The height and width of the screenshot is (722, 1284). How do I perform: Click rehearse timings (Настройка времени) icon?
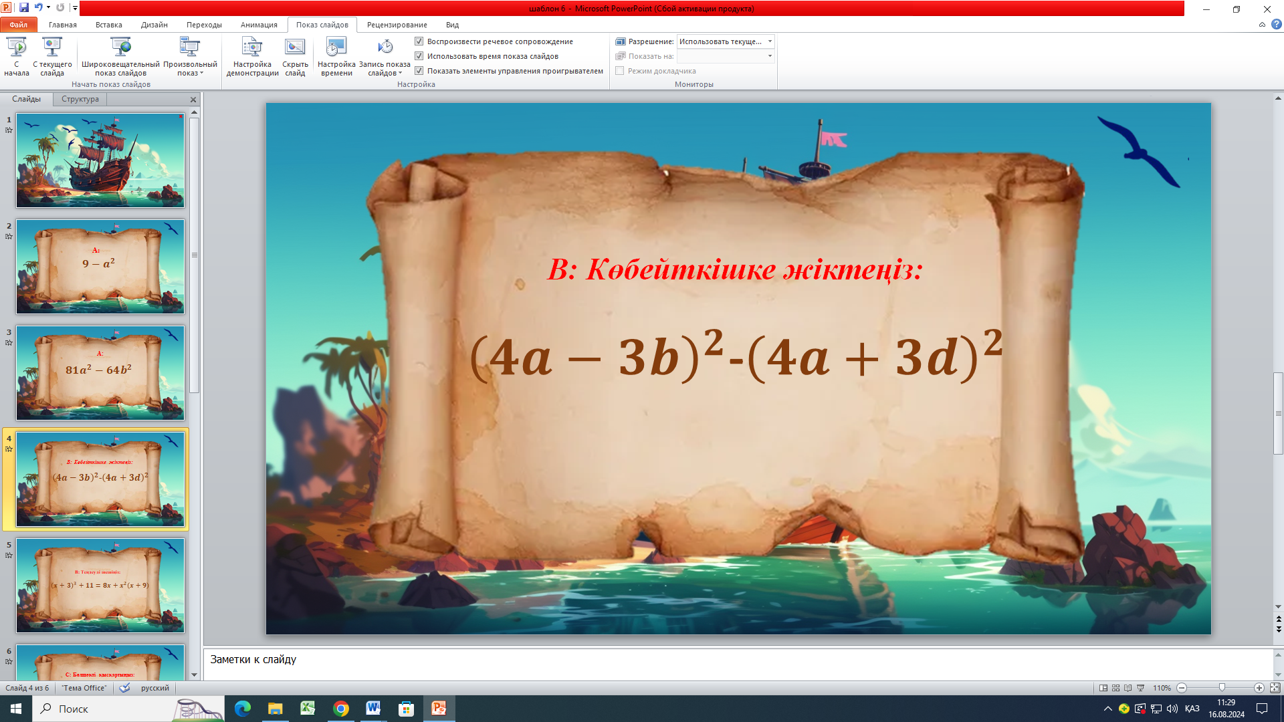pyautogui.click(x=336, y=47)
